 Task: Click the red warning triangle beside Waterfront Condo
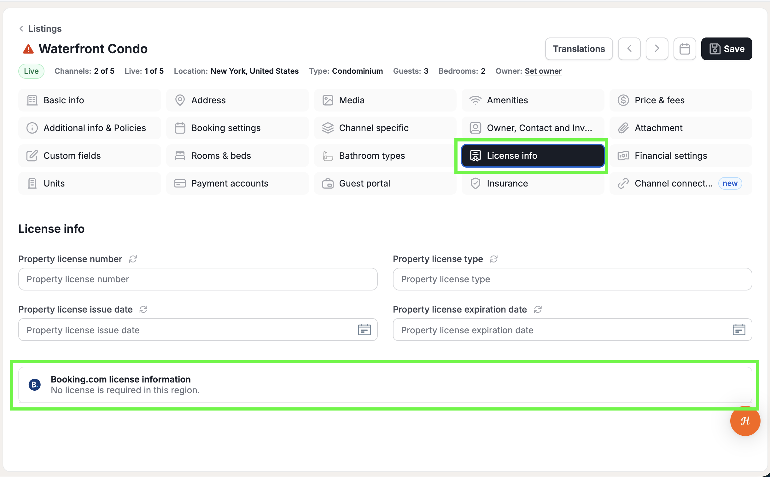pos(28,49)
